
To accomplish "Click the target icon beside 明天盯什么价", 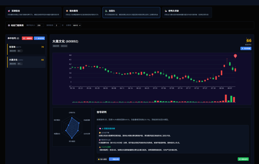I will (x=100, y=140).
